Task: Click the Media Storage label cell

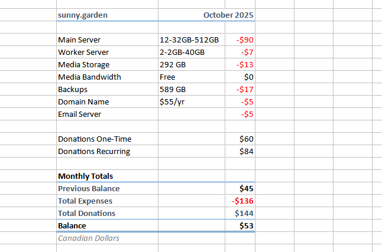Action: tap(107, 65)
